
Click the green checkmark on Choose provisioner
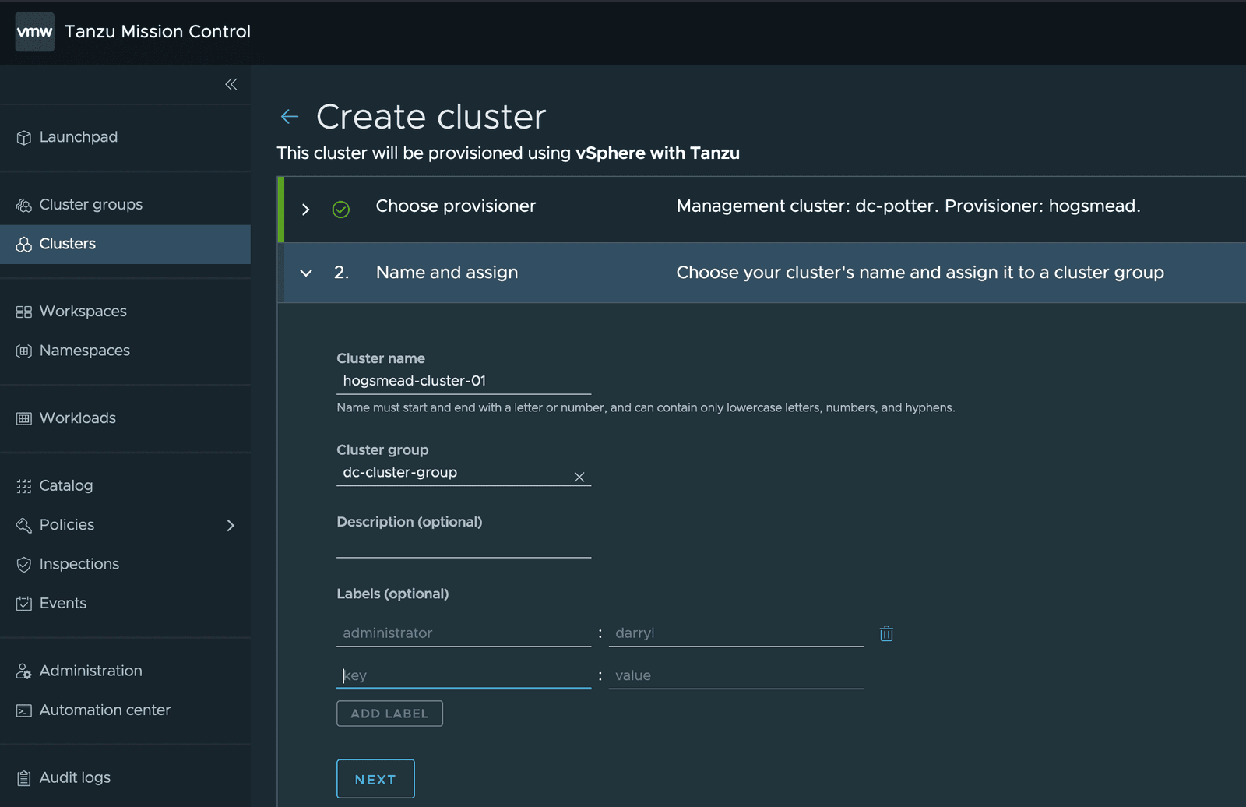[x=341, y=209]
